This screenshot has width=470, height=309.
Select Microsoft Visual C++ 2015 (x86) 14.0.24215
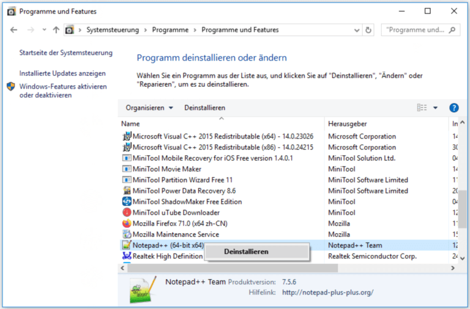point(223,147)
